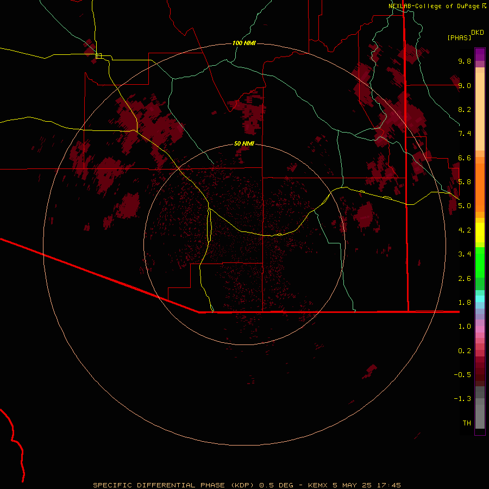This screenshot has height=489, width=489.
Task: Click the DKD label above the color scale
Action: (478, 33)
